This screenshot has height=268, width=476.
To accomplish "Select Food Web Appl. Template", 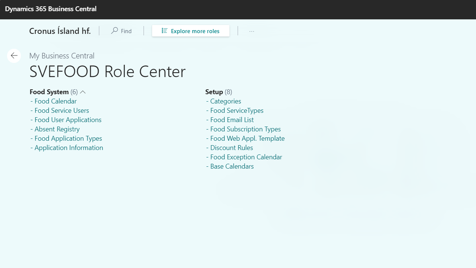I will 247,138.
